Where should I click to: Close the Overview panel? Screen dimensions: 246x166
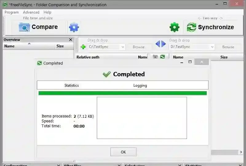tap(71, 40)
